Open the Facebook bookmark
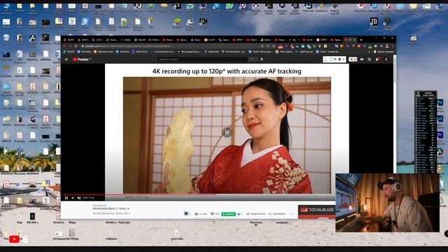Viewport: 448px width, 252px height. coord(122,52)
